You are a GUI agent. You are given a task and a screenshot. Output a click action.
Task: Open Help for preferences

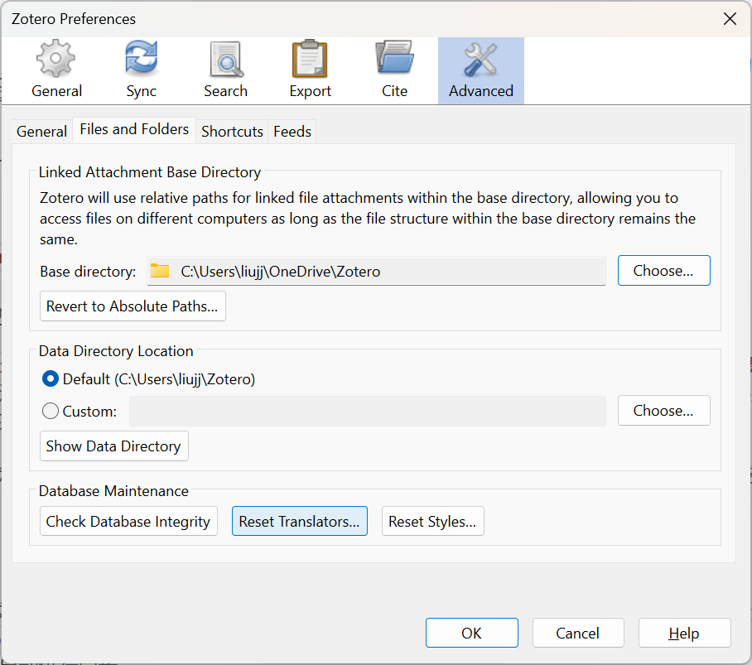(x=684, y=633)
